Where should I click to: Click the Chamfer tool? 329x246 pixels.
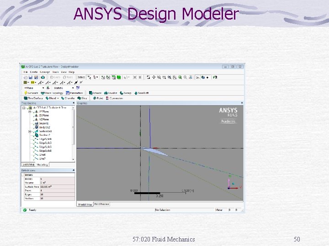(x=68, y=98)
